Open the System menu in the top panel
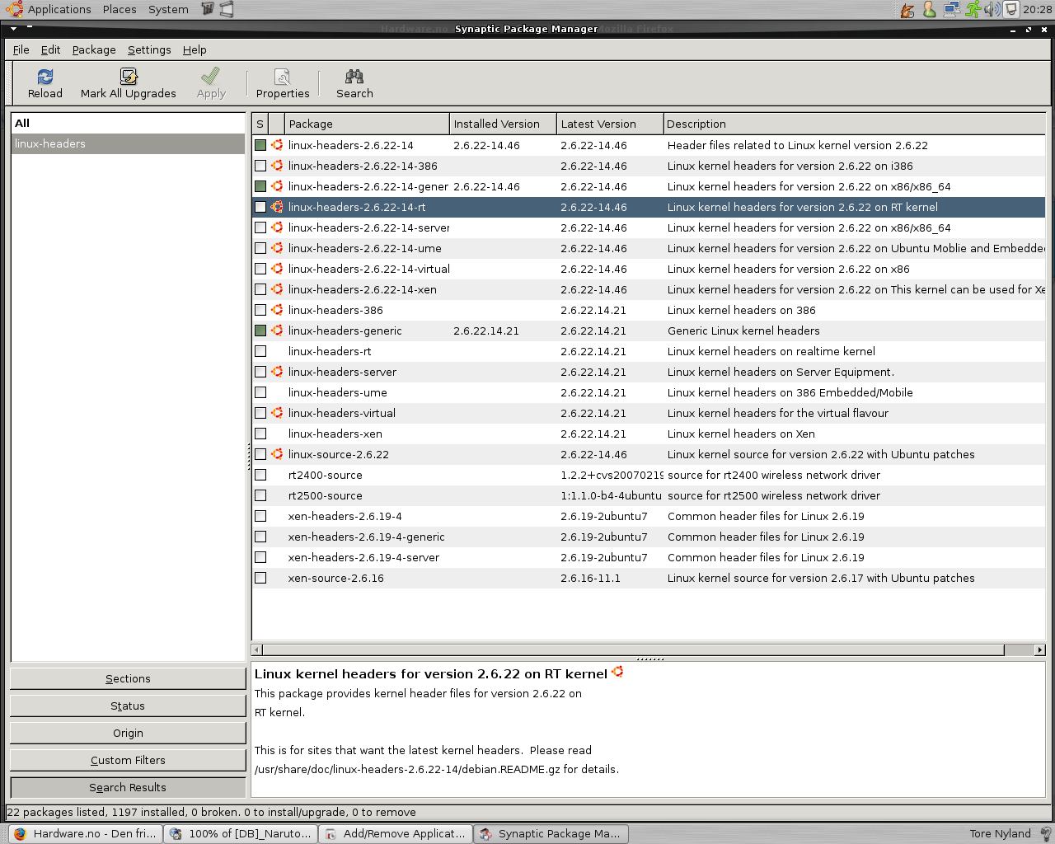The width and height of the screenshot is (1055, 844). (168, 9)
